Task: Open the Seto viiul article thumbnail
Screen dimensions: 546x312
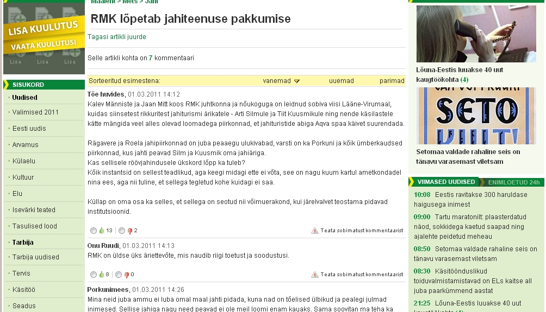Action: click(x=476, y=116)
